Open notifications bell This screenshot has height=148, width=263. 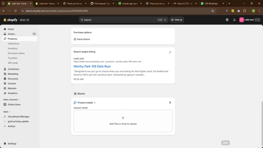tap(234, 20)
